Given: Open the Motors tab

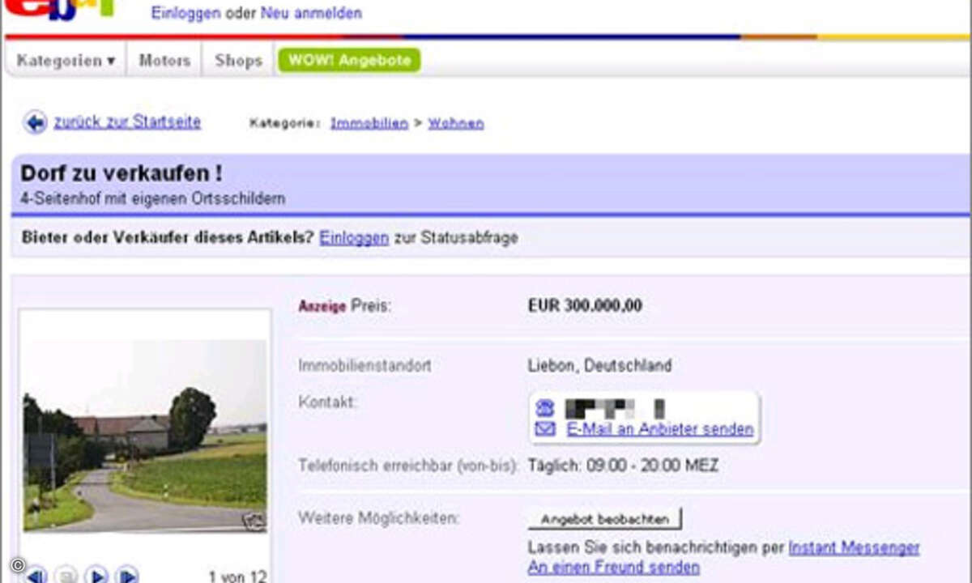Looking at the screenshot, I should click(x=164, y=61).
